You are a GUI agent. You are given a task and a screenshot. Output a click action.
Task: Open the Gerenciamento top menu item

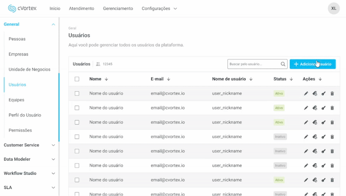click(118, 9)
